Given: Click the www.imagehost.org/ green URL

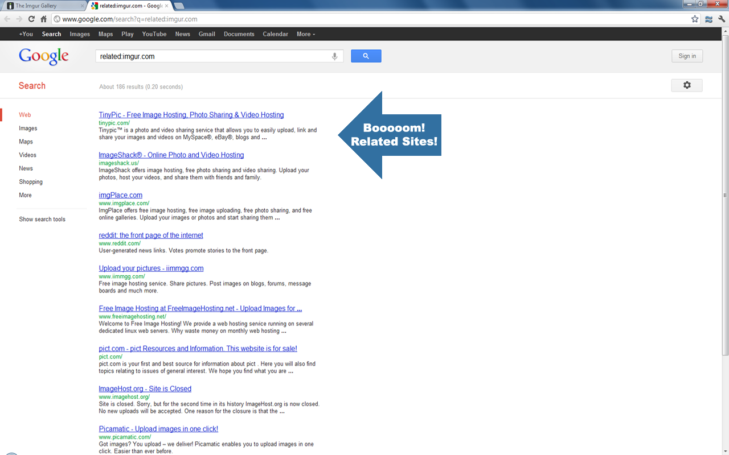Looking at the screenshot, I should pyautogui.click(x=124, y=397).
